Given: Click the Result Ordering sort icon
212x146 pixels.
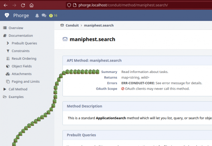Looking at the screenshot, I should [8, 58].
